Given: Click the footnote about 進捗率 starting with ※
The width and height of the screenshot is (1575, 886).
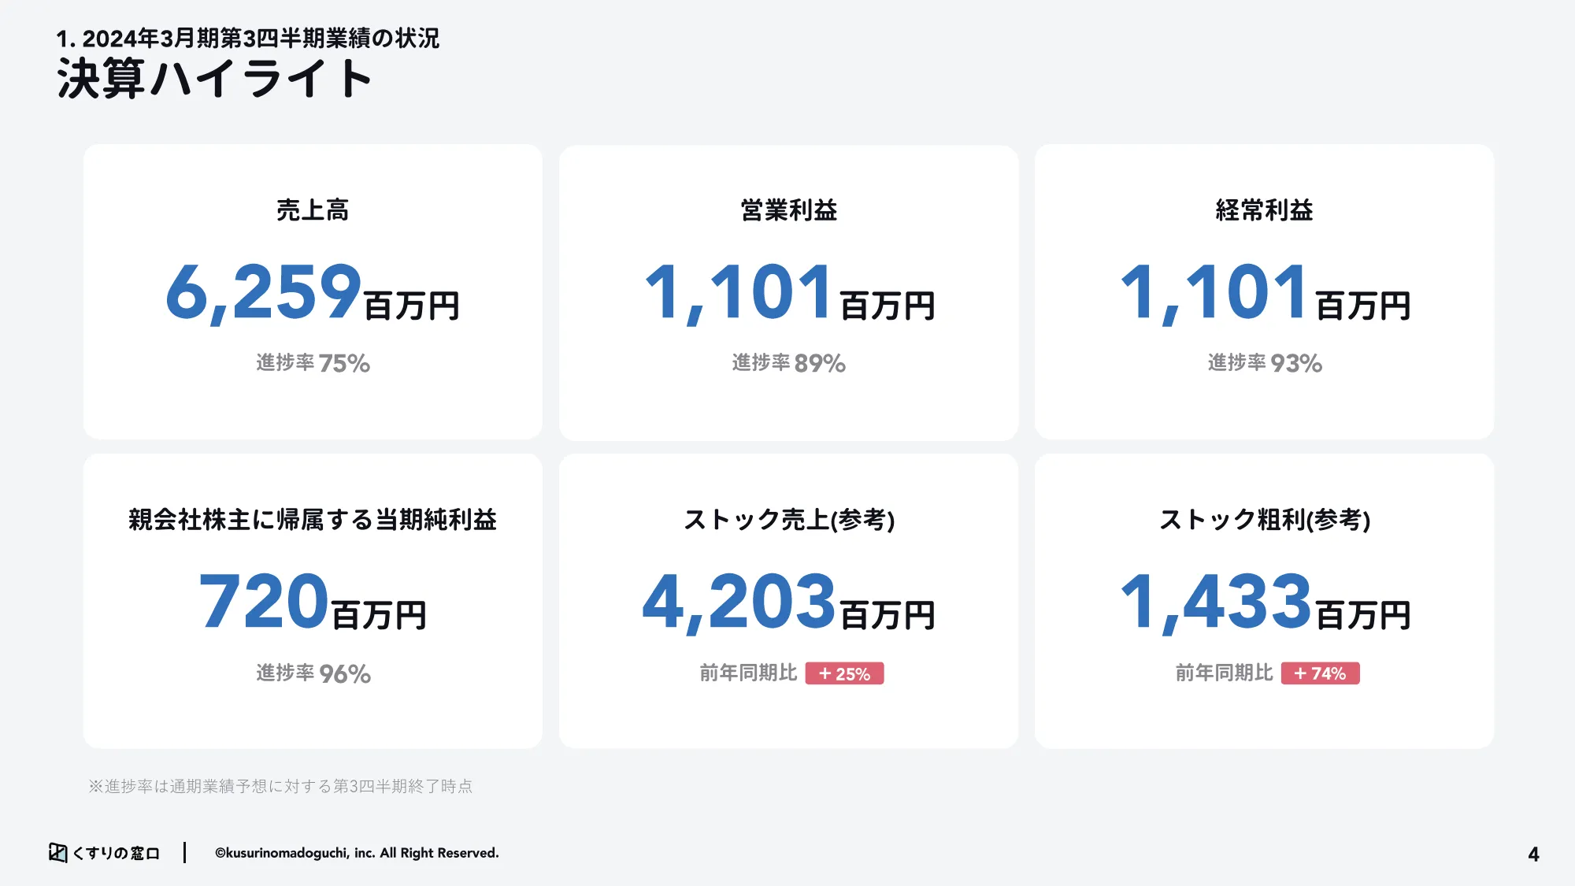Looking at the screenshot, I should (280, 786).
